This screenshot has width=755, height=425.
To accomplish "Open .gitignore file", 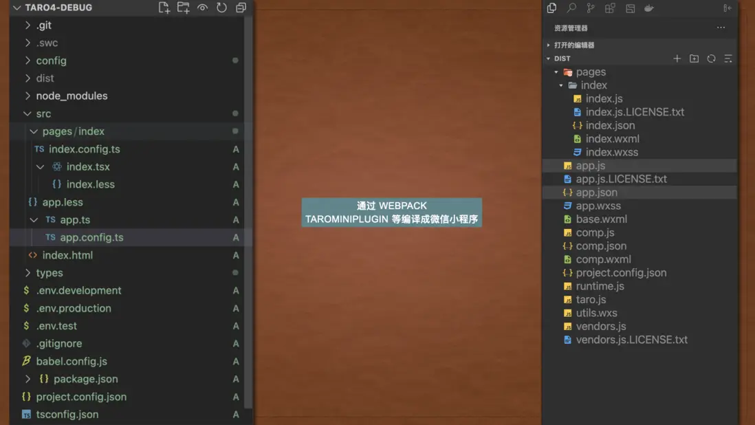I will 58,344.
